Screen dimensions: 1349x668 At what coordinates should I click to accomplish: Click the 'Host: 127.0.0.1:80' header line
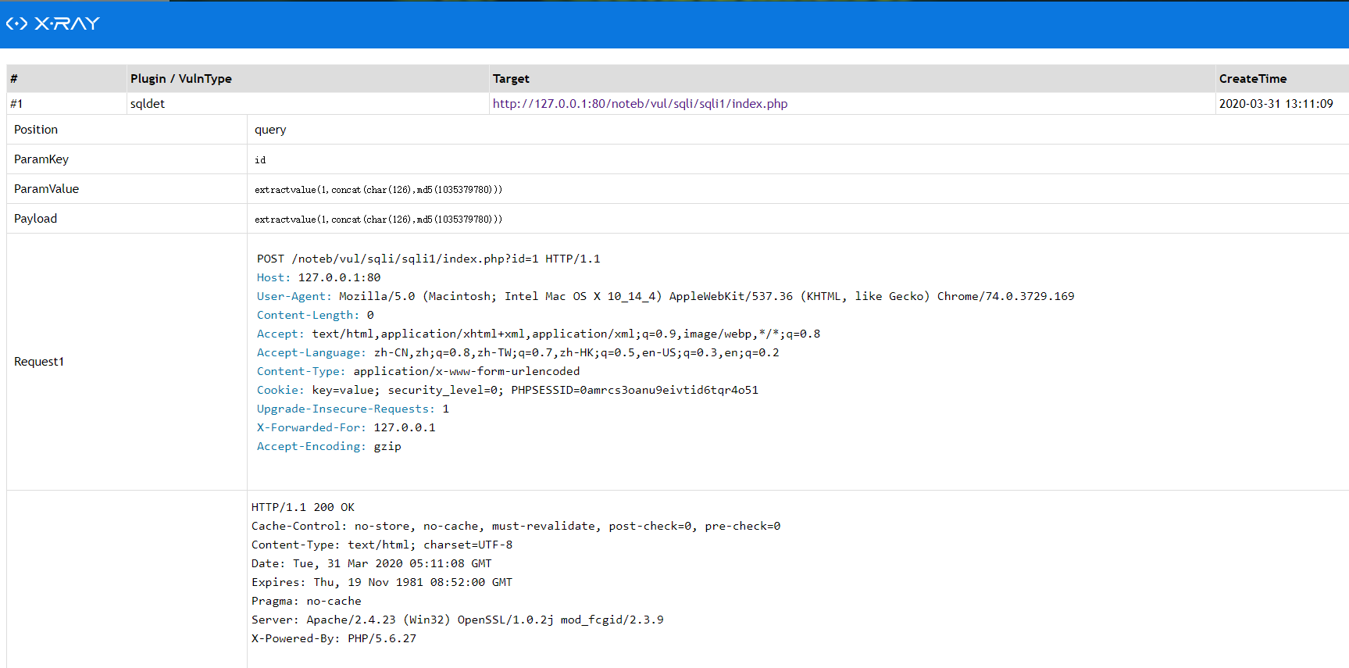click(x=319, y=277)
